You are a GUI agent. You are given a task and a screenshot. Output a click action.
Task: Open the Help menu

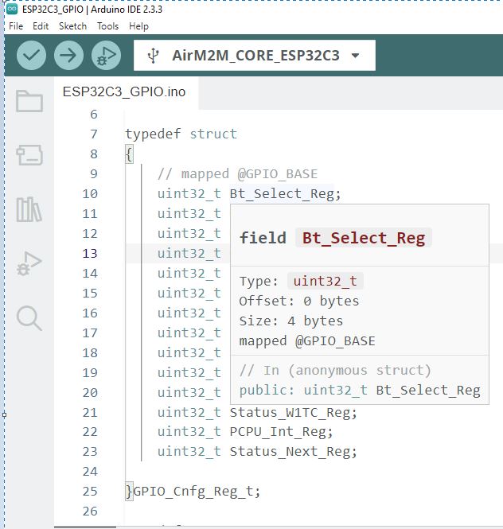coord(138,26)
